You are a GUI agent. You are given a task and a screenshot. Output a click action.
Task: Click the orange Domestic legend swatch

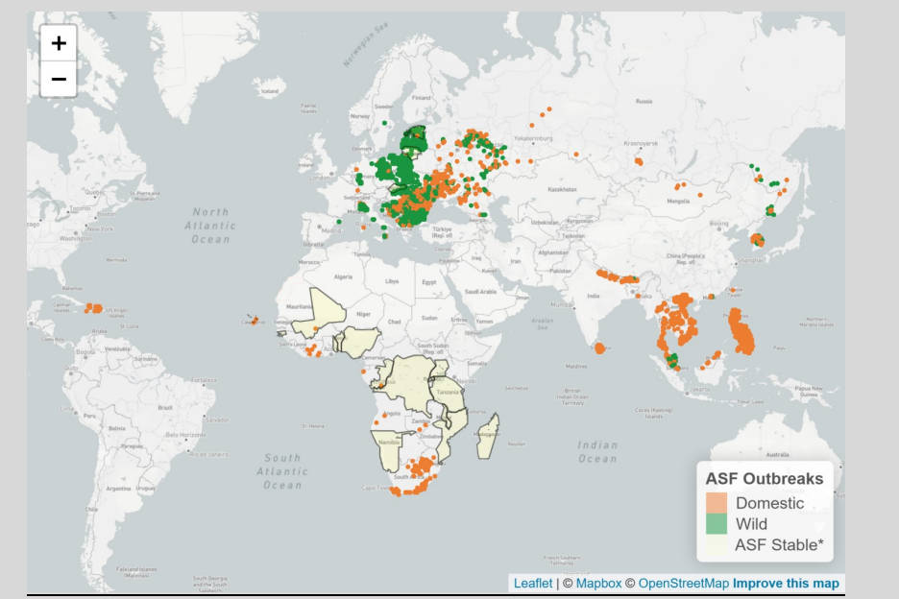tap(717, 503)
